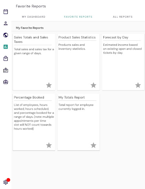Click the briefcase icon in sidebar
This screenshot has width=145, height=189.
point(6,82)
